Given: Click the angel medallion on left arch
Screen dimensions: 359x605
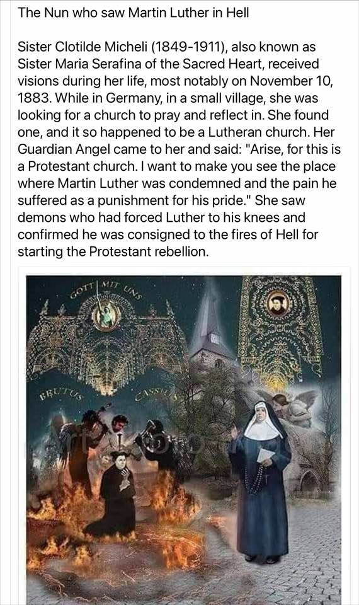Looking at the screenshot, I should click(106, 315).
